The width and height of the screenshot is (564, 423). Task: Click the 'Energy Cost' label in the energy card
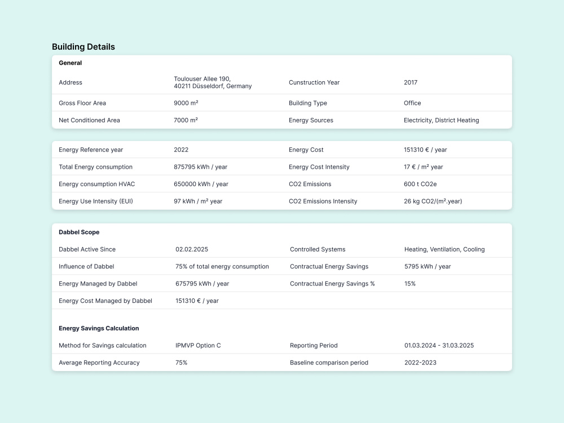(306, 149)
